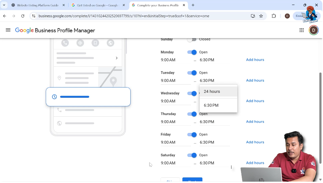Click the clock icon in hours card
Image resolution: width=323 pixels, height=183 pixels.
54,97
